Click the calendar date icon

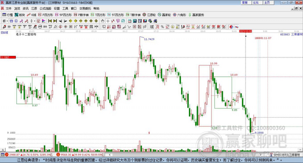click(x=129, y=21)
